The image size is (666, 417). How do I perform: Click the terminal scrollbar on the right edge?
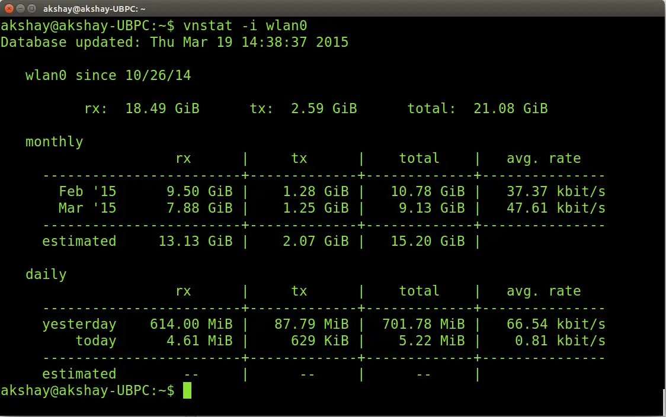click(664, 401)
